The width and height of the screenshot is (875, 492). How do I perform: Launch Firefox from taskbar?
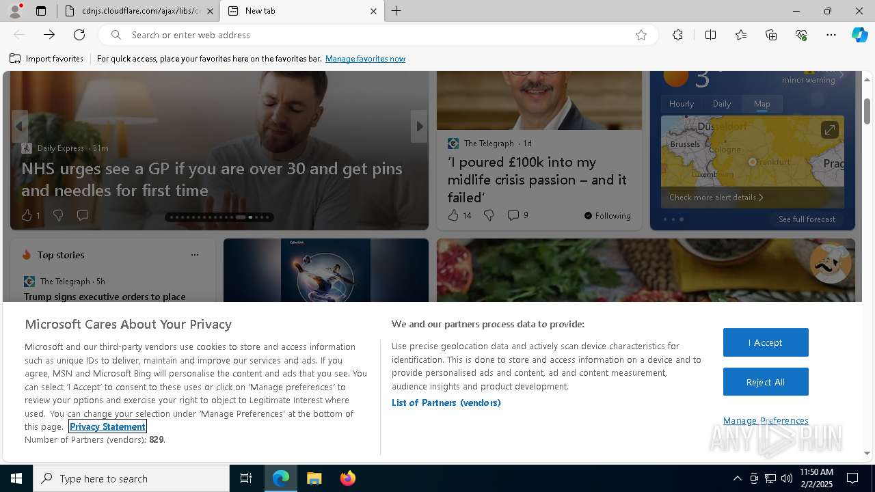click(x=347, y=478)
